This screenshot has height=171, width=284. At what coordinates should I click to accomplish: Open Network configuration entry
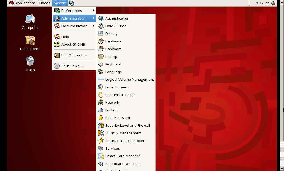pyautogui.click(x=126, y=103)
